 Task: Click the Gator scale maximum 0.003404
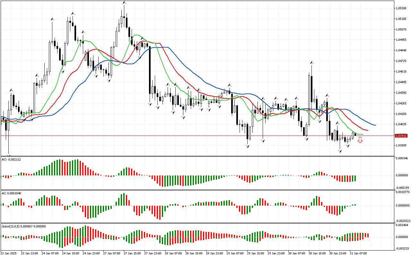402,226
